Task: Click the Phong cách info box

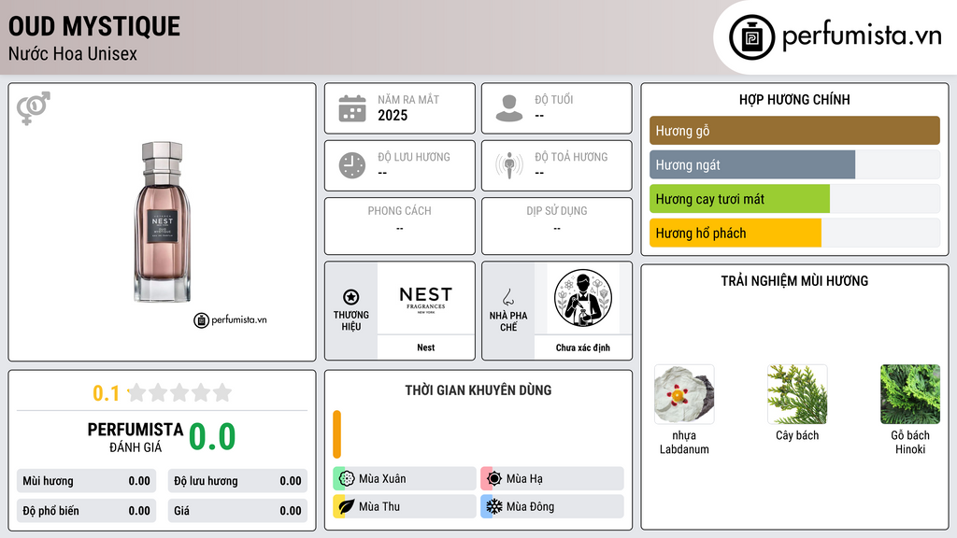Action: pos(400,226)
